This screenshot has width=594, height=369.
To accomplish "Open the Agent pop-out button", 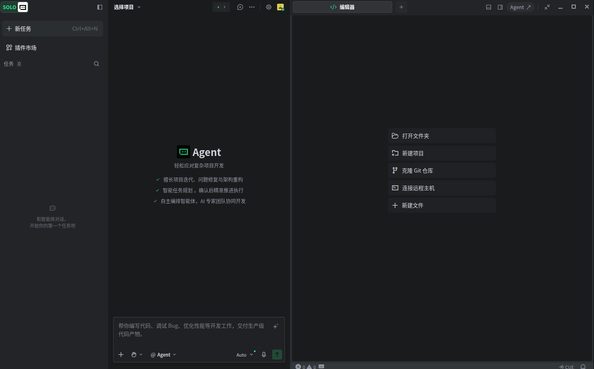I will (520, 7).
